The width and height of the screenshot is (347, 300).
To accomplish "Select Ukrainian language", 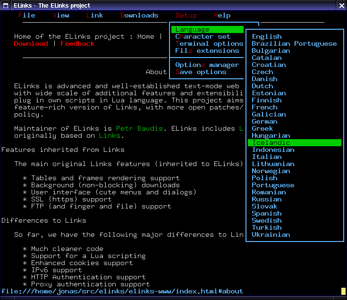I will (295, 234).
